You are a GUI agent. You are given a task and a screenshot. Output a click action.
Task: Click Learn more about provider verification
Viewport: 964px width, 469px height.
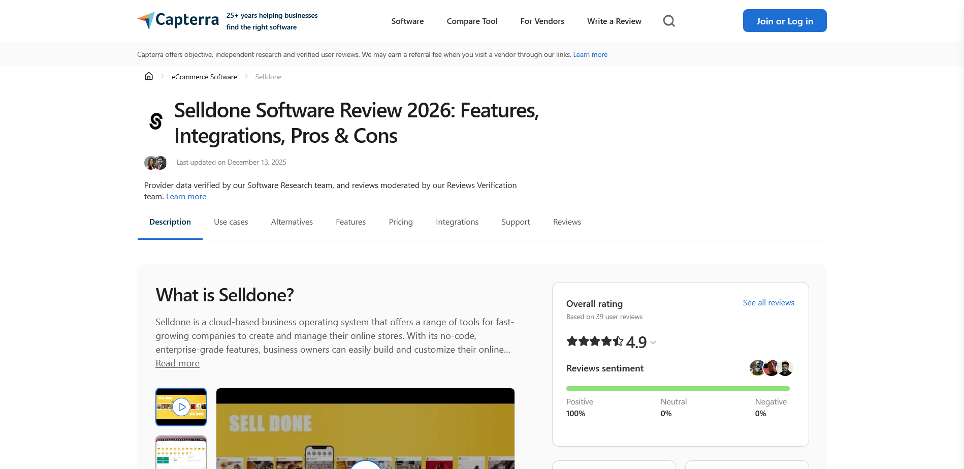click(186, 197)
